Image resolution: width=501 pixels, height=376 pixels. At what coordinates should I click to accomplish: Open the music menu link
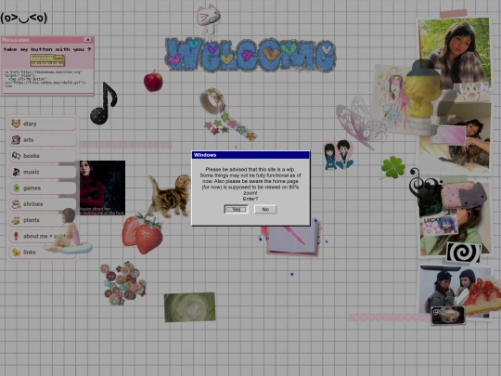pyautogui.click(x=43, y=172)
